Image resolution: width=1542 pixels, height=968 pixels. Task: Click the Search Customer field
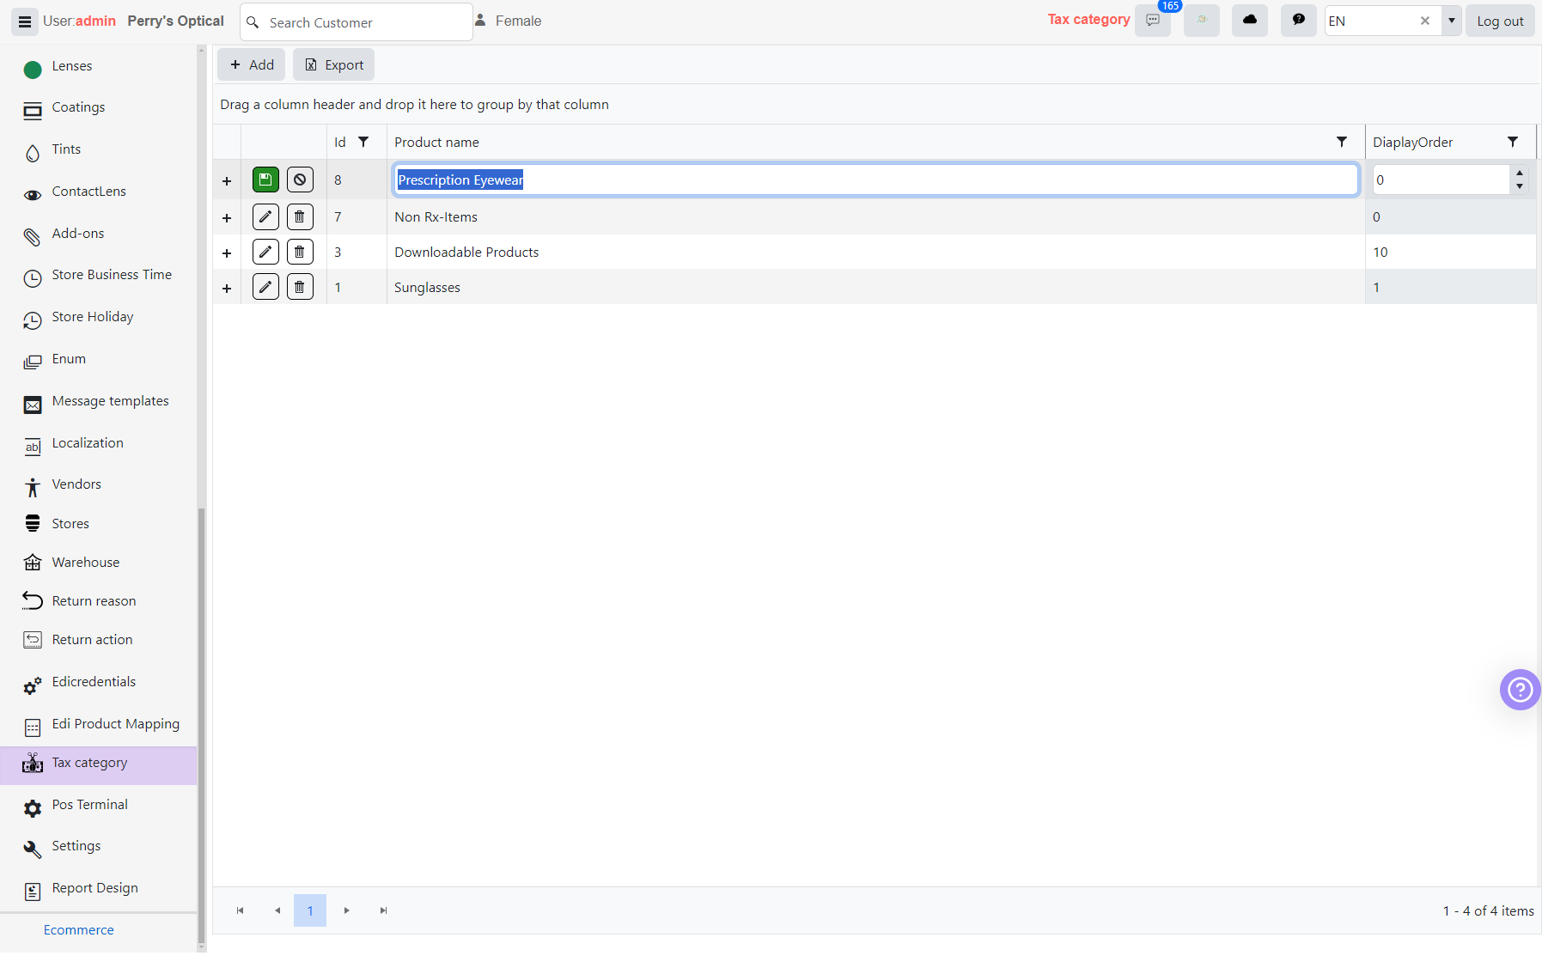357,22
